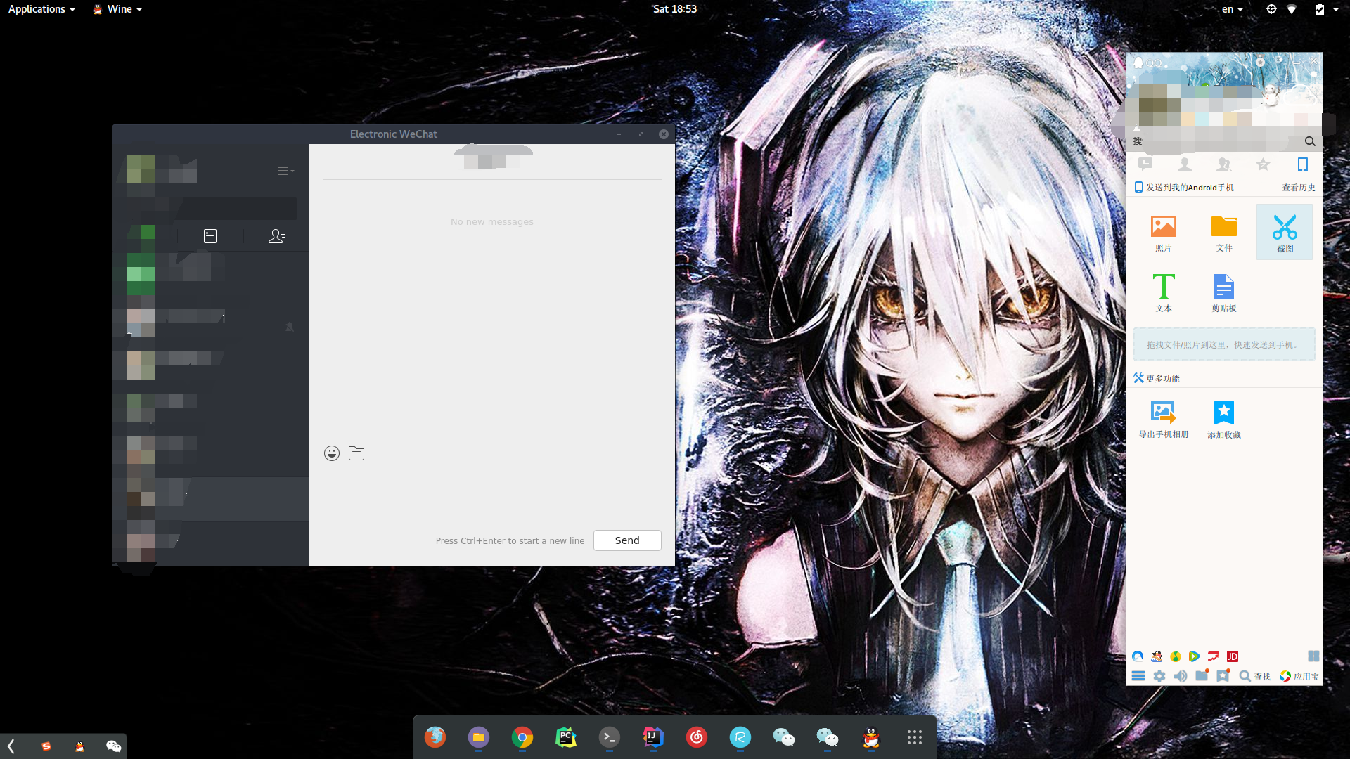
Task: Focus the WeChat sidebar search box
Action: [x=211, y=209]
